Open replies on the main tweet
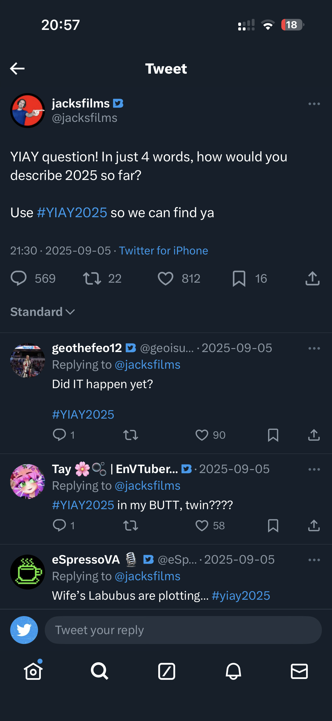Viewport: 332px width, 721px height. (19, 278)
